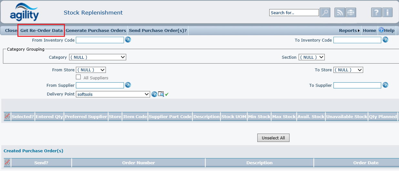Expand the Category dropdown

pyautogui.click(x=97, y=57)
